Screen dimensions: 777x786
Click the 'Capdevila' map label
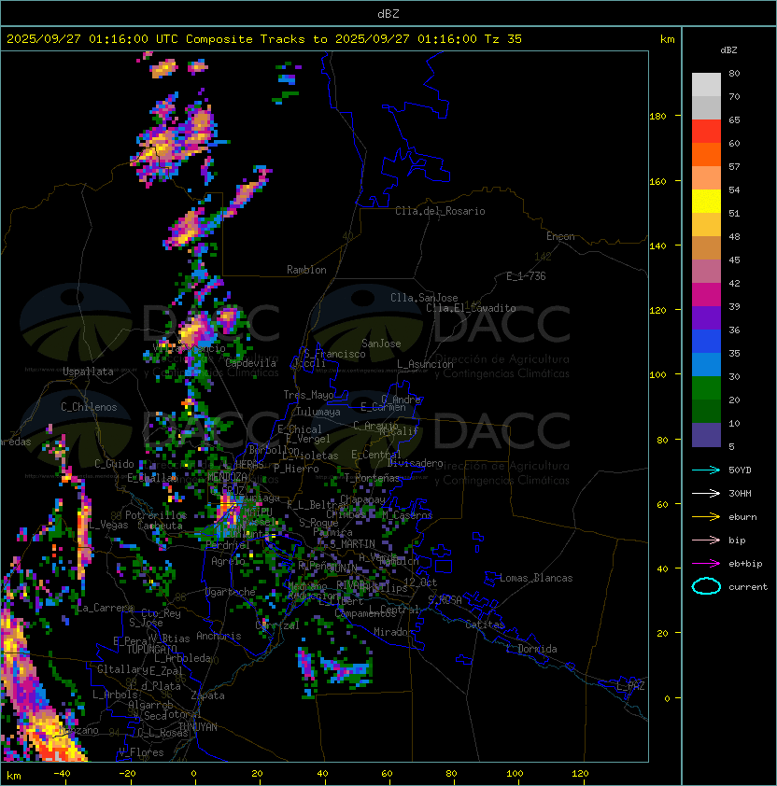pyautogui.click(x=250, y=363)
